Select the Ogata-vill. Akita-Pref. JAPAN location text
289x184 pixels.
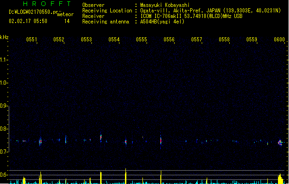click(x=210, y=11)
